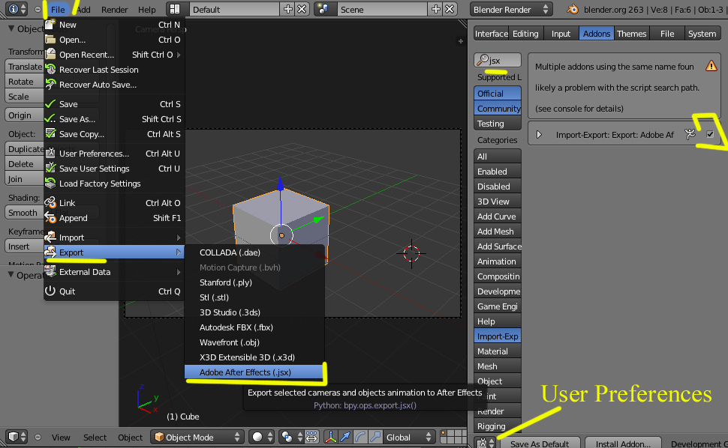728x448 pixels.
Task: Open the Blender Render engine dropdown
Action: (x=510, y=9)
